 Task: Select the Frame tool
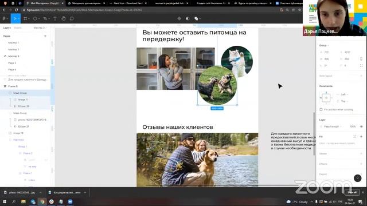[x=25, y=18]
